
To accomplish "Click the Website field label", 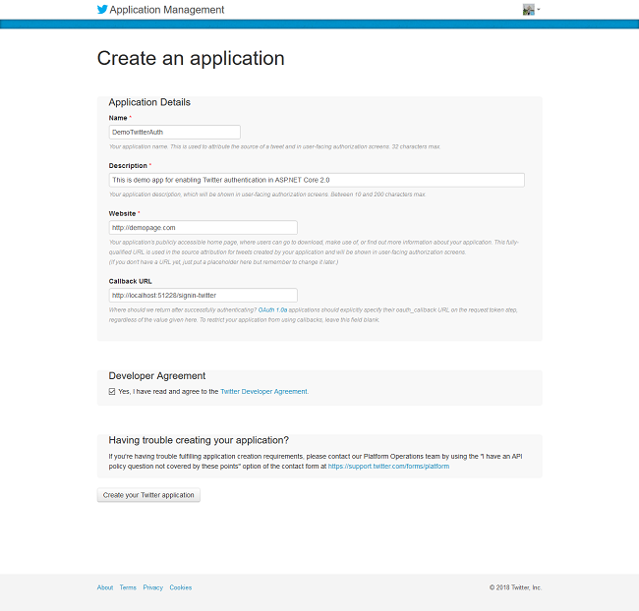I will pyautogui.click(x=122, y=213).
